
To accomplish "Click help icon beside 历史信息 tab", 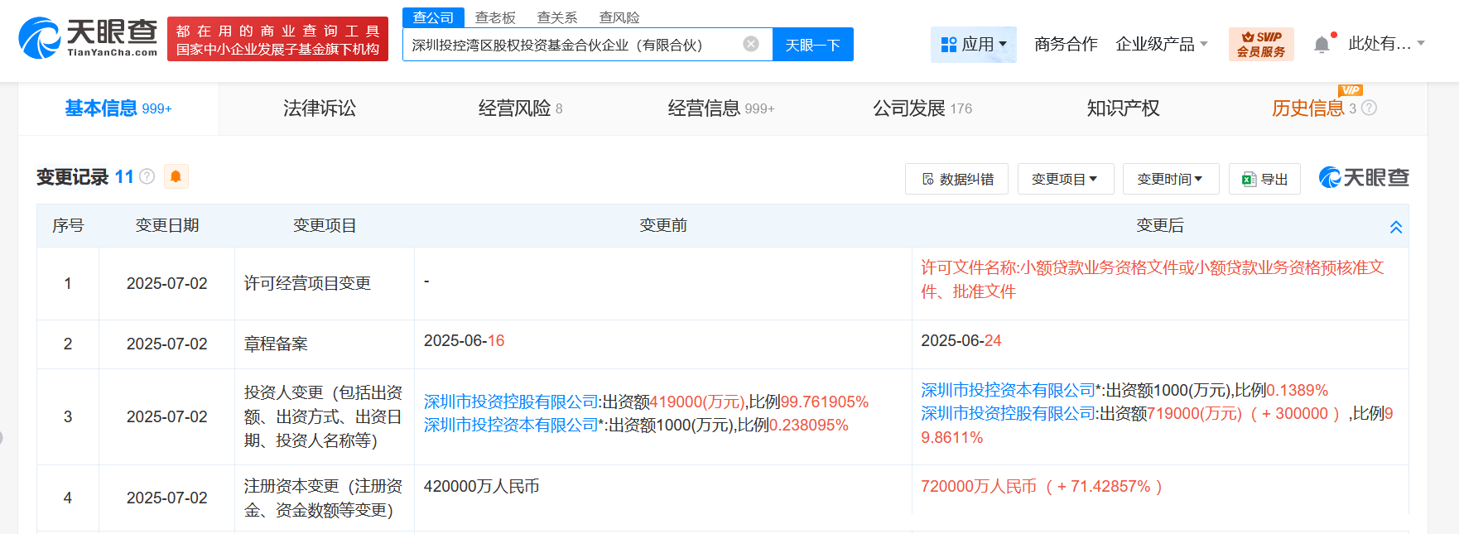I will (1369, 108).
